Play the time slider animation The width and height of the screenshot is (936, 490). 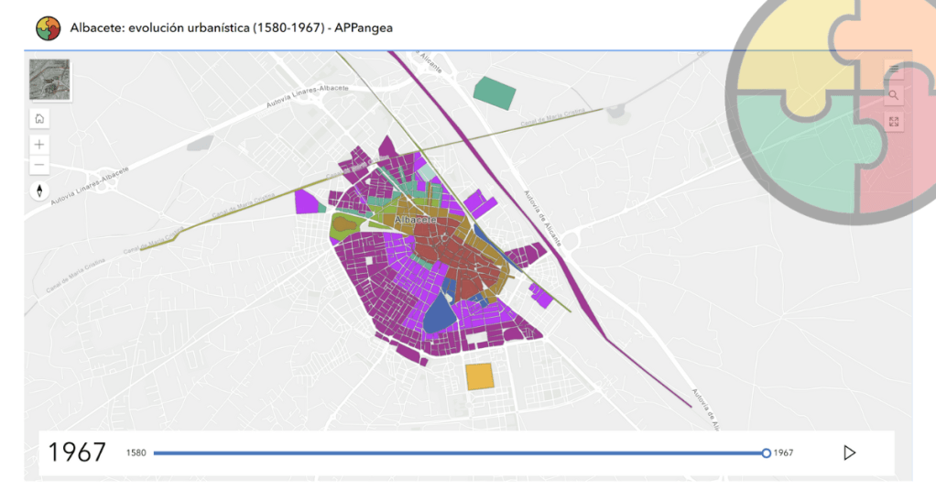(849, 452)
